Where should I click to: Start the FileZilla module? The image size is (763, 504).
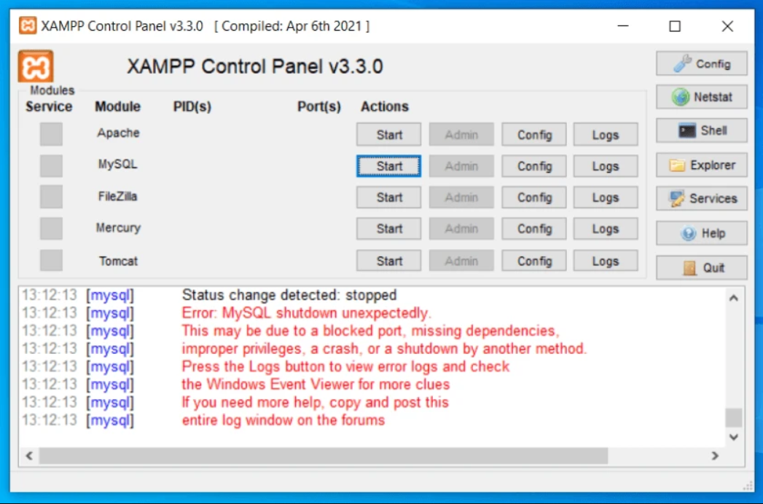389,197
